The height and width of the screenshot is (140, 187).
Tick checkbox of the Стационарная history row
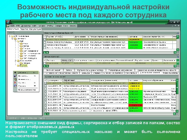pyautogui.click(x=45, y=63)
